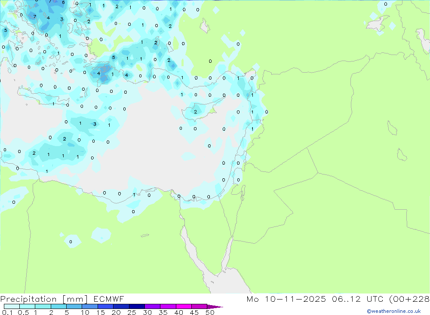The width and height of the screenshot is (430, 315).
Task: Click the 0.5–1 mm legend color swatch
Action: click(x=27, y=306)
